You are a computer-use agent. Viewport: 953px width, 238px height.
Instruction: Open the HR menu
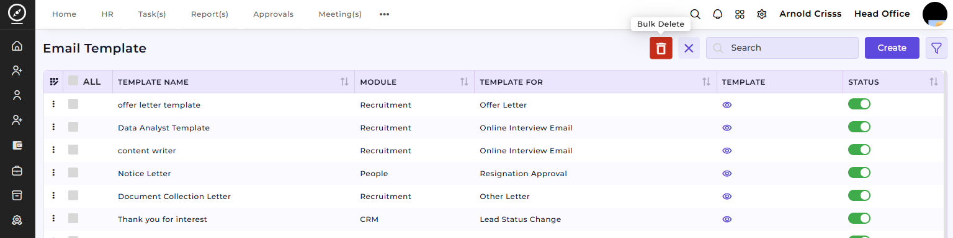point(107,14)
